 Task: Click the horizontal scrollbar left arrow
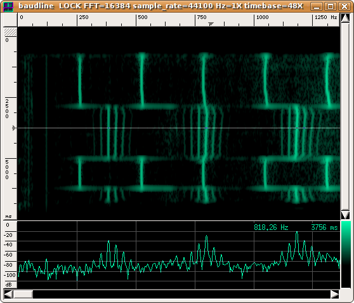point(8,294)
